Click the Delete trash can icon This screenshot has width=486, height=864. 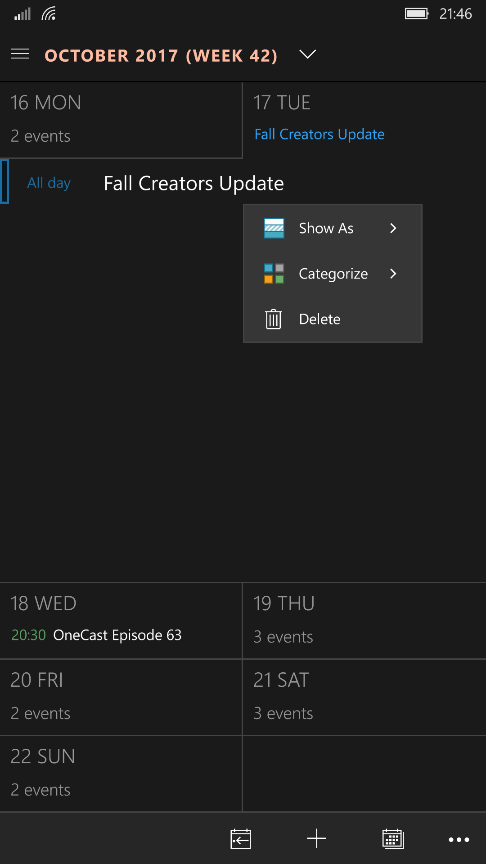coord(274,319)
